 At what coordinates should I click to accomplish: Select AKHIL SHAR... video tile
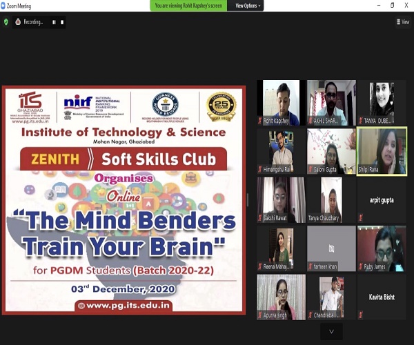tap(331, 103)
